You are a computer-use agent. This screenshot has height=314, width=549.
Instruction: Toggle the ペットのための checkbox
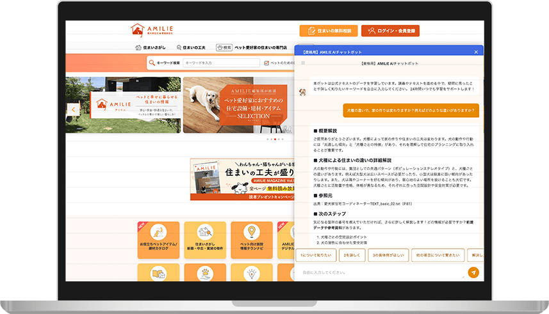[266, 63]
